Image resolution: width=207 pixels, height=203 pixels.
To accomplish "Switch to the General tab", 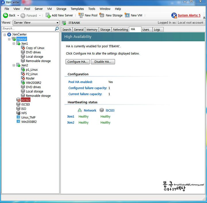I will (79, 29).
